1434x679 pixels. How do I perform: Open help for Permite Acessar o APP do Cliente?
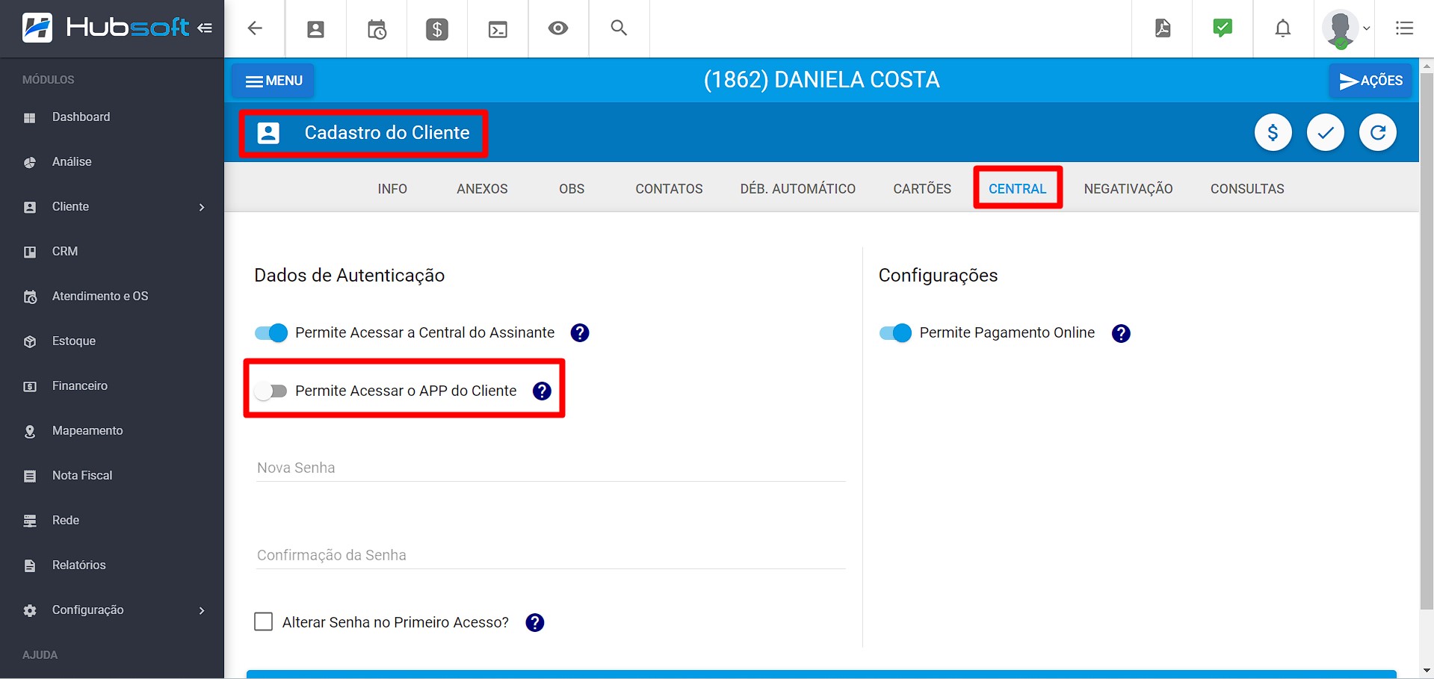(x=542, y=391)
